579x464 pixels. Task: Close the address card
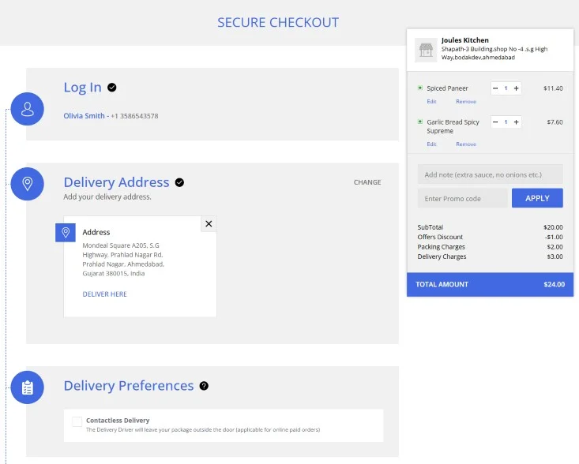209,224
